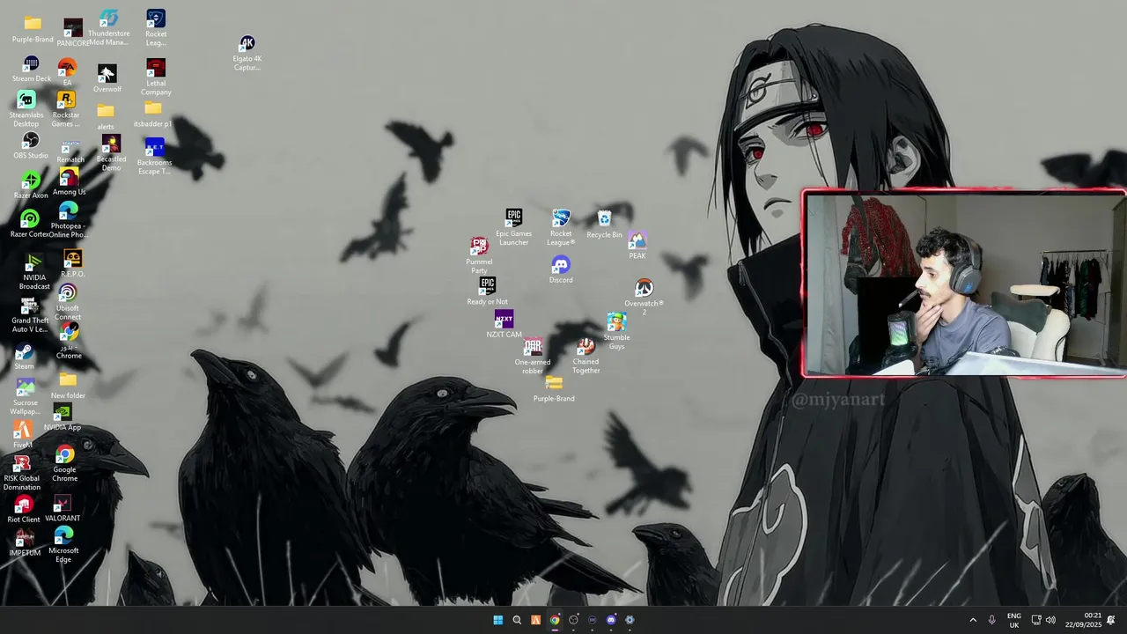Select the PEAK game shortcut
Screen dimensions: 1127x634
(x=637, y=246)
